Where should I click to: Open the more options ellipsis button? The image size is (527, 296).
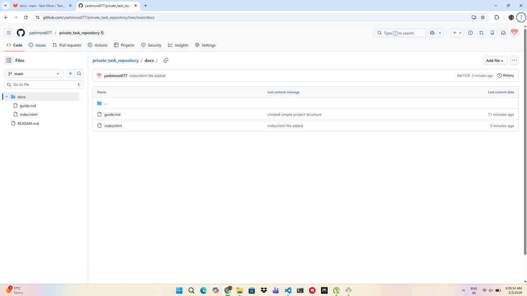(x=514, y=61)
